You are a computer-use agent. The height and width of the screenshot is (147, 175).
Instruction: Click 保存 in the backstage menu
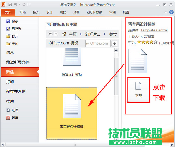pos(12,21)
